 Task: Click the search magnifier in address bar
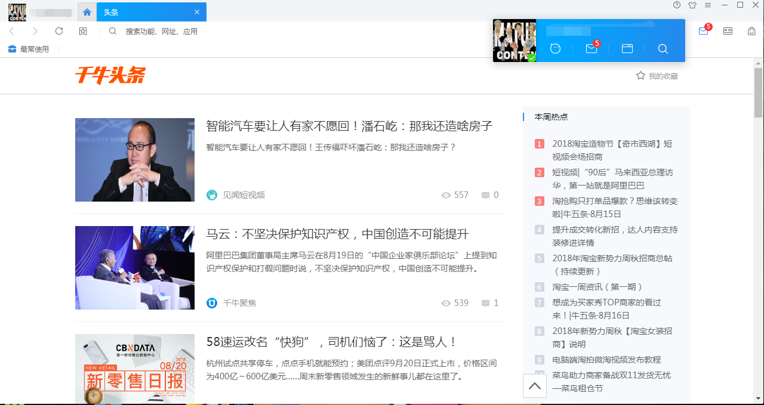[113, 31]
